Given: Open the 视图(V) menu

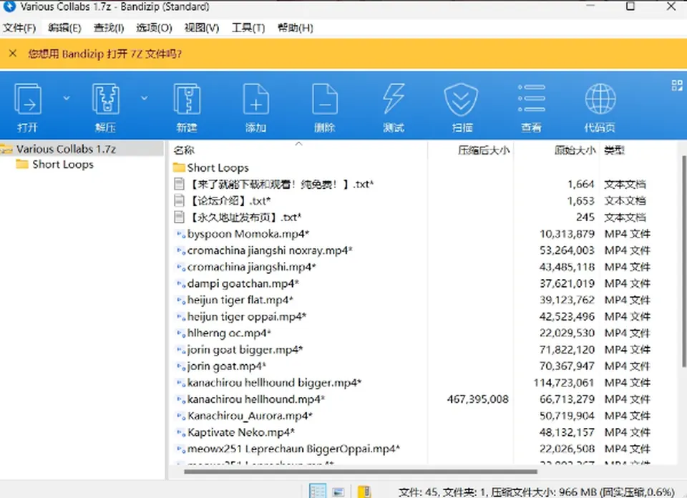Looking at the screenshot, I should [x=202, y=28].
